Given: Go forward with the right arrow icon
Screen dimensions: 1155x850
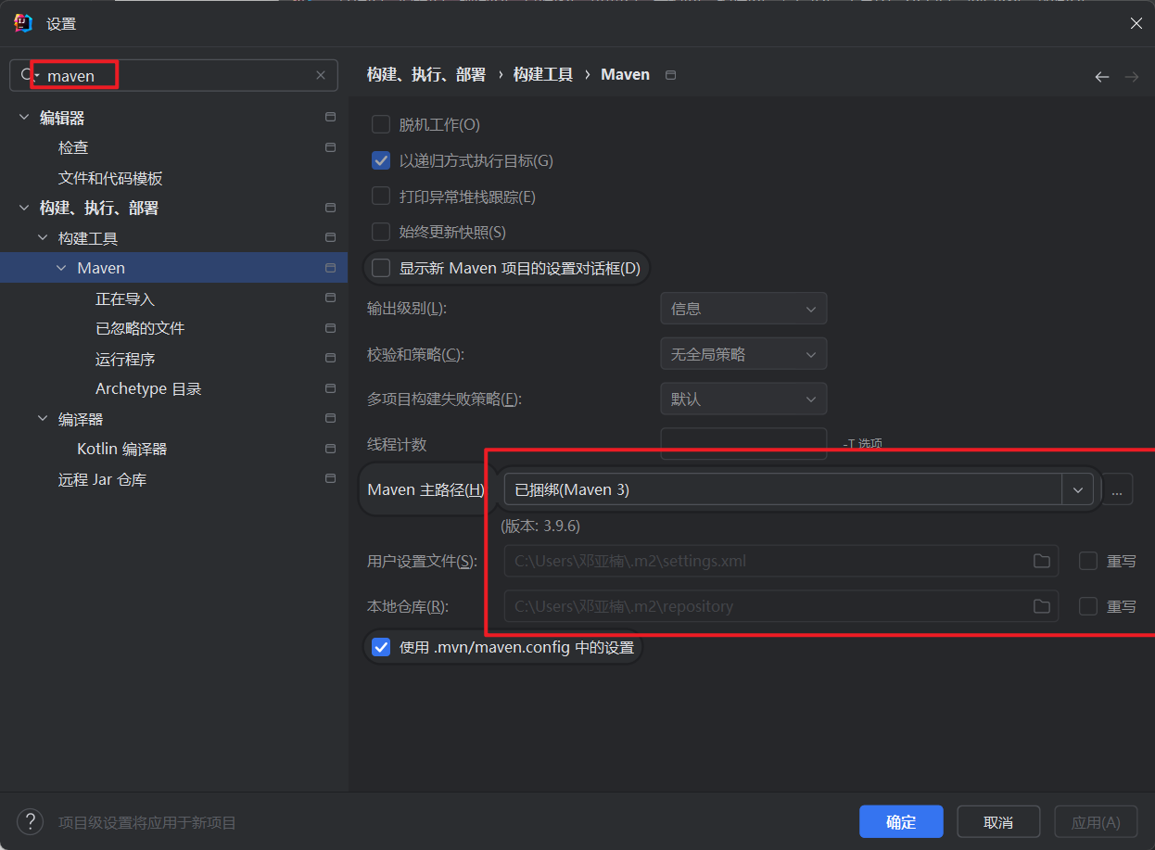Looking at the screenshot, I should pyautogui.click(x=1131, y=77).
